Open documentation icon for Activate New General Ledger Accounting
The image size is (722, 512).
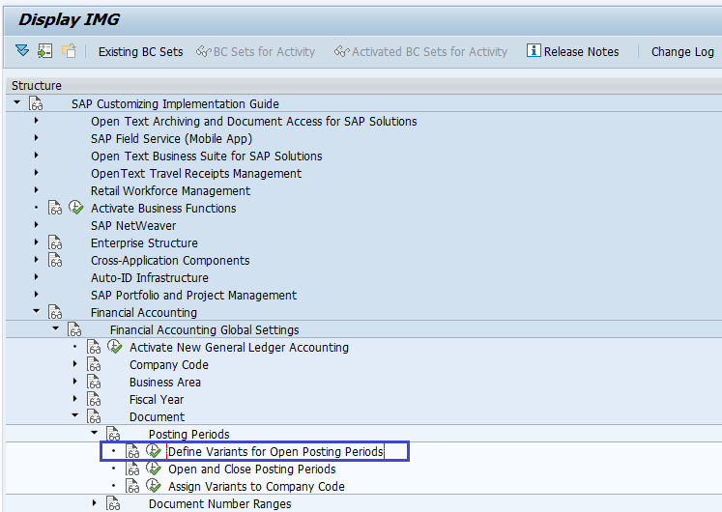pyautogui.click(x=94, y=348)
